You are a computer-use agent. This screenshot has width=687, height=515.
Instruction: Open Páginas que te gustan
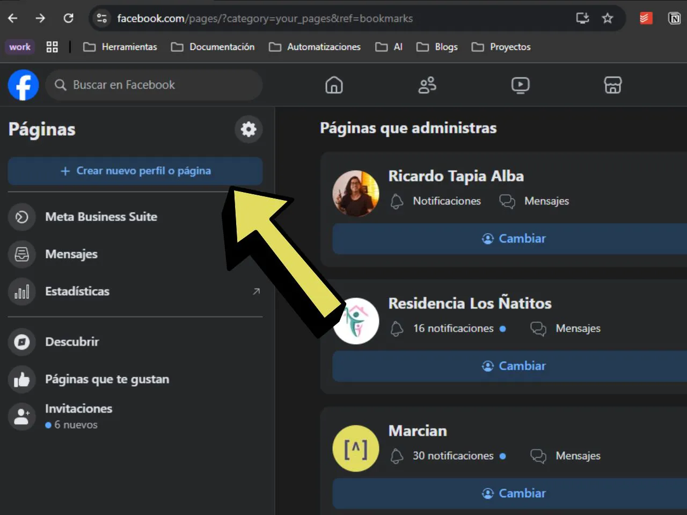pyautogui.click(x=135, y=379)
